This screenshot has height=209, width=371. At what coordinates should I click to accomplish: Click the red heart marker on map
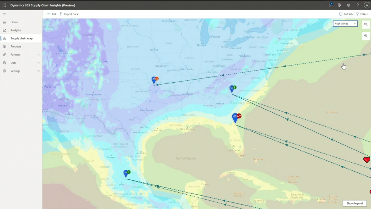click(x=367, y=160)
